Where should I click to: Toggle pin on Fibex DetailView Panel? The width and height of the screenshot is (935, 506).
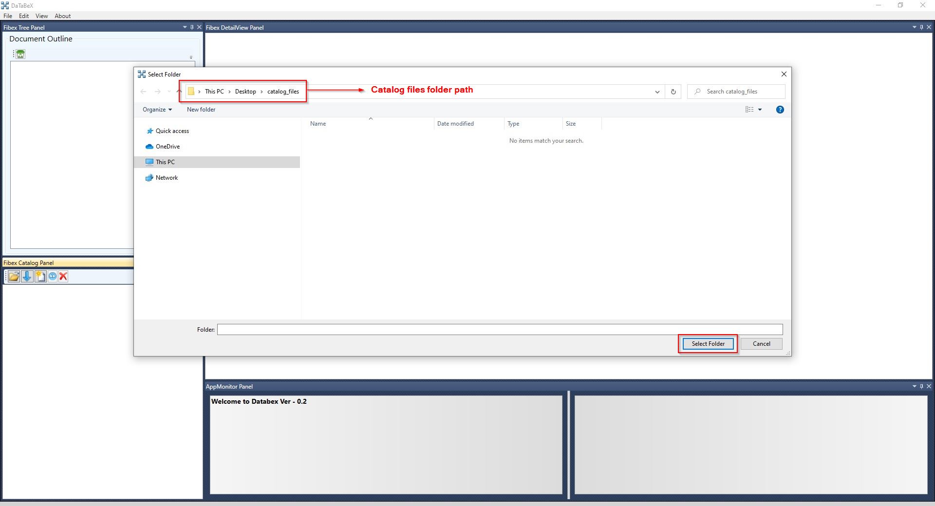point(921,27)
